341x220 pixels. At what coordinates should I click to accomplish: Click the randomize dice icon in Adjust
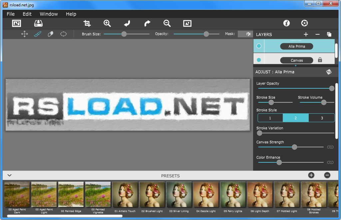[329, 72]
